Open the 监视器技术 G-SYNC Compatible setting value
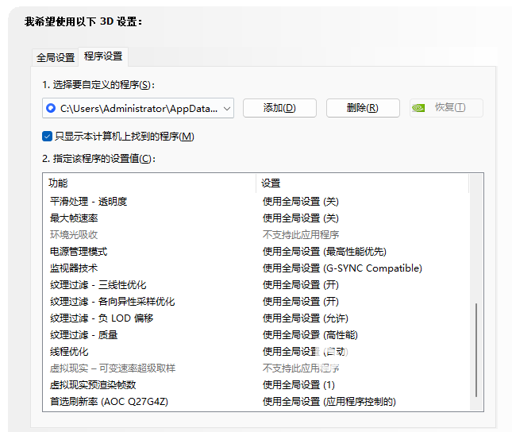Screen dimensions: 512x432 pos(342,268)
